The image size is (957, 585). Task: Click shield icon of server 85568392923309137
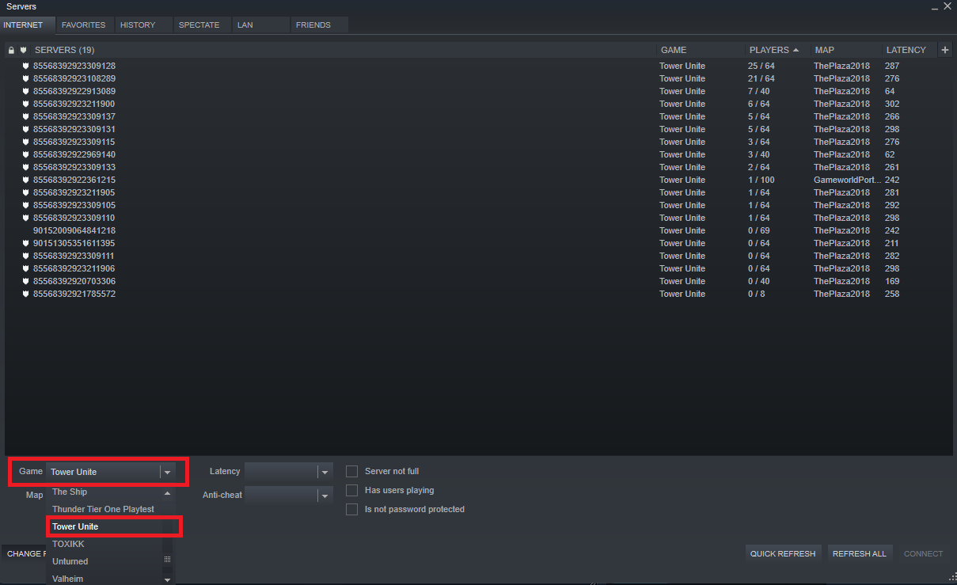point(25,116)
